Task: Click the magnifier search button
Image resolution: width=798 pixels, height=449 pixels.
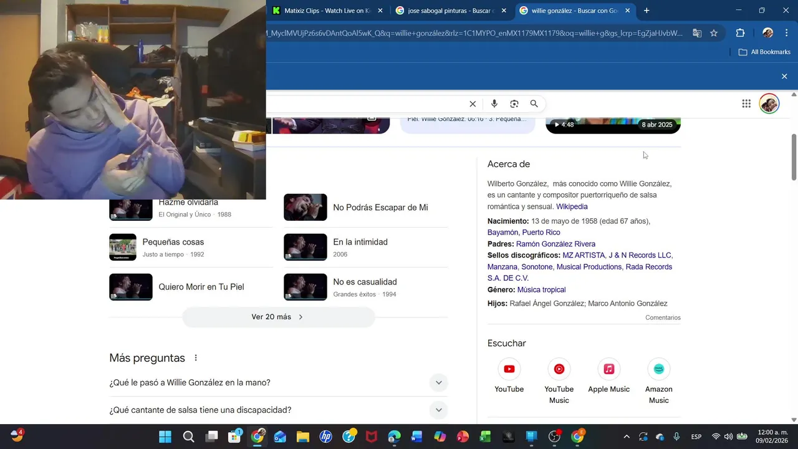Action: click(534, 104)
